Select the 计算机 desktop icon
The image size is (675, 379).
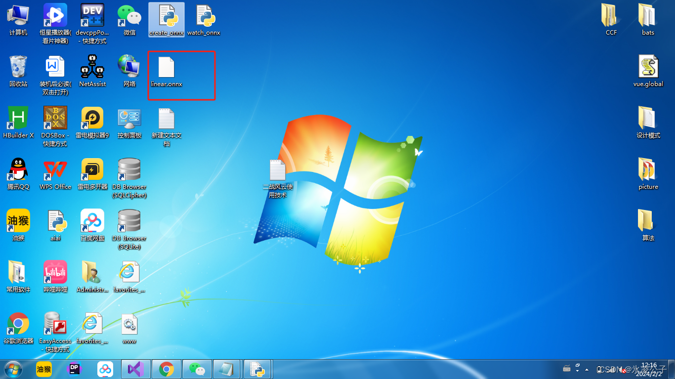click(x=18, y=20)
